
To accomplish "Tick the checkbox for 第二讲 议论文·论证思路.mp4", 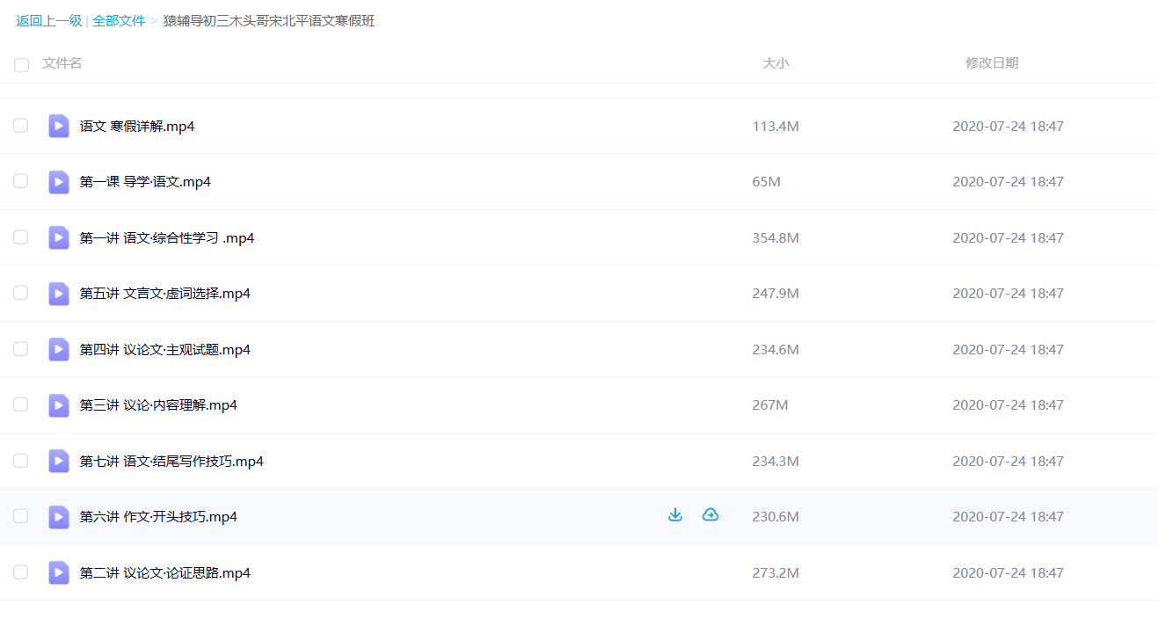I will [20, 572].
